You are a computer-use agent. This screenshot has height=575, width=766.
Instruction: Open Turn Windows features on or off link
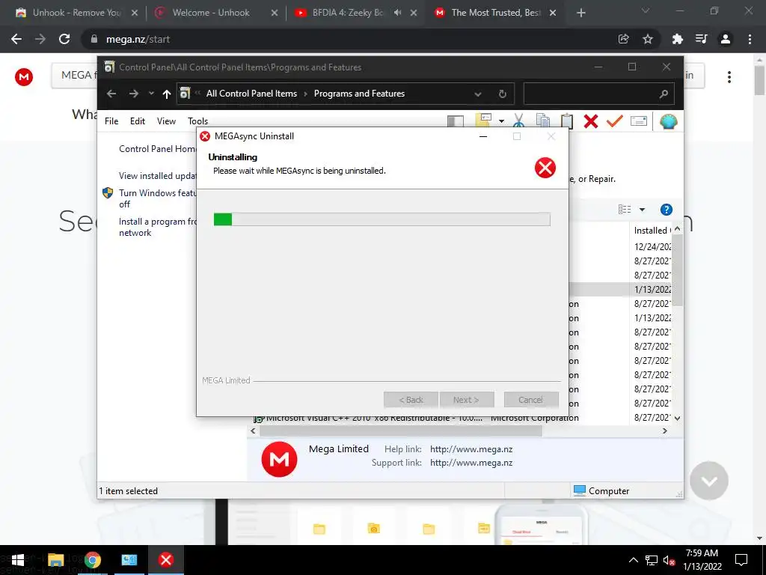click(157, 198)
